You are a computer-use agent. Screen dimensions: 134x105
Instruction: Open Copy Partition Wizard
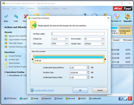(15, 40)
